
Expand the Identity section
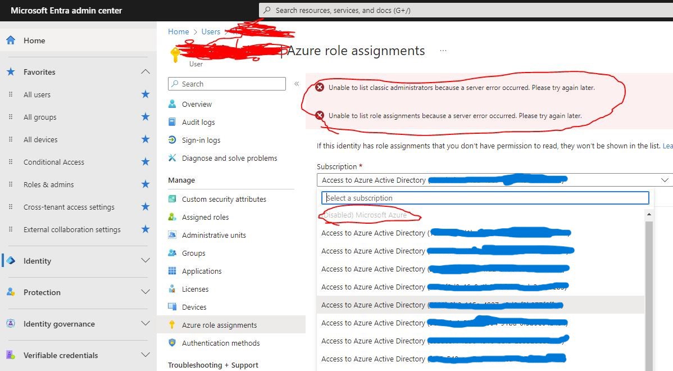point(145,261)
